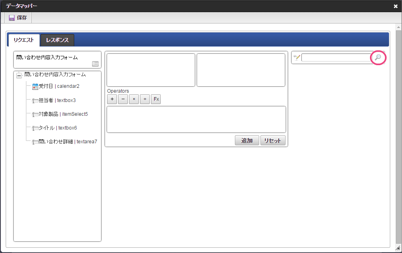Click the textarea icon beside 問い合わせ詳細
402x253 pixels.
click(35, 142)
